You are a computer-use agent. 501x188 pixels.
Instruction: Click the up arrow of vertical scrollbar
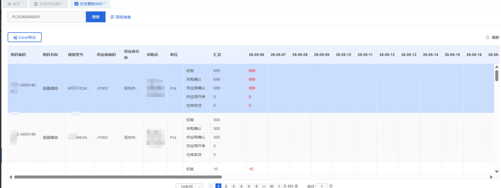tap(497, 67)
